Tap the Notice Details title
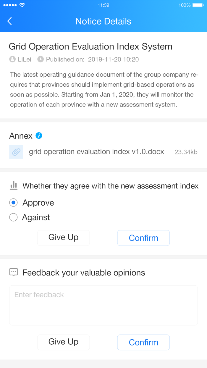 [103, 21]
